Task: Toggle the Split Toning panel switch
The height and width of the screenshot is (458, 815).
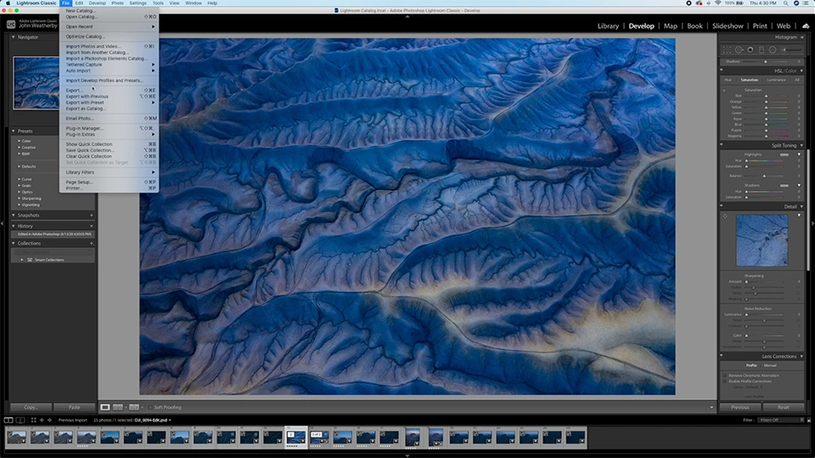Action: [x=722, y=144]
